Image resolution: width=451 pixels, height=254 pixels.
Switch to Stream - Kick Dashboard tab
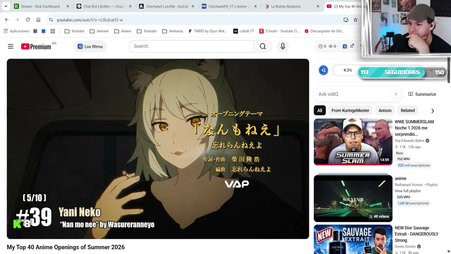tap(40, 6)
